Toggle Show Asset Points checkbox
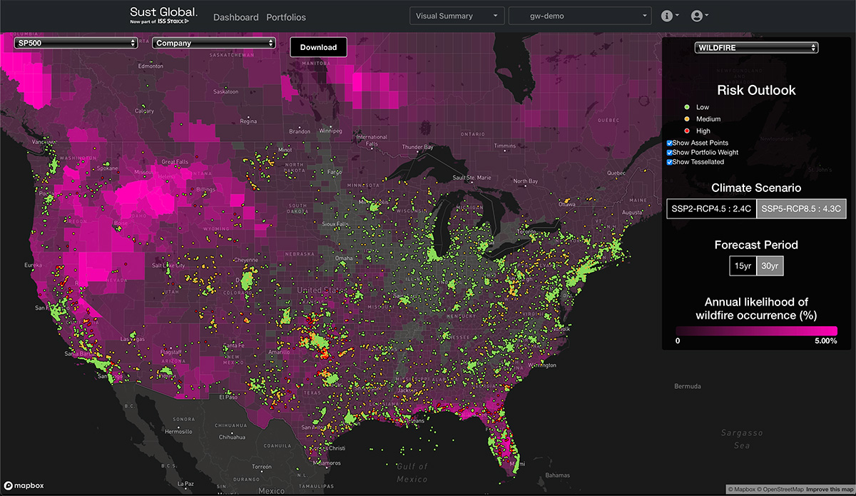 (669, 143)
